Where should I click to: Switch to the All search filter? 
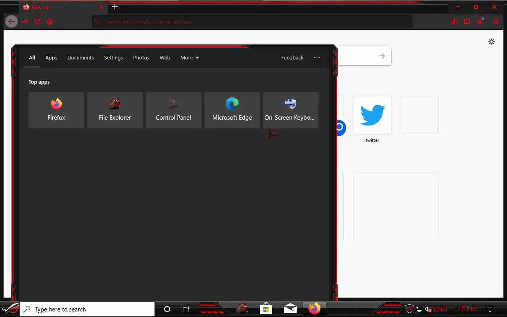pos(32,57)
